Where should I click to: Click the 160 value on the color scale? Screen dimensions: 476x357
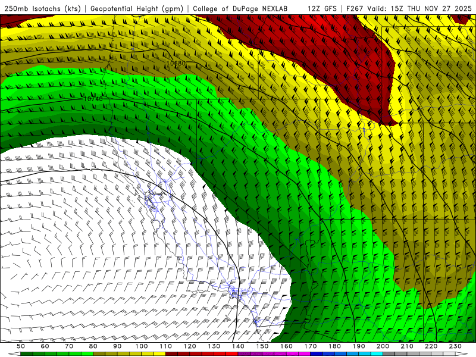[x=286, y=346]
